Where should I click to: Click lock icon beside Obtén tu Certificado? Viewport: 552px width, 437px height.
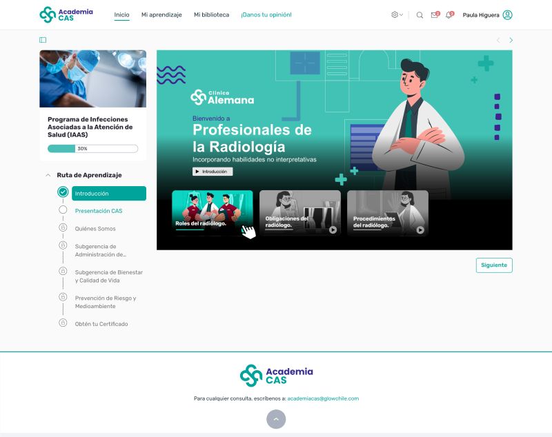[63, 323]
